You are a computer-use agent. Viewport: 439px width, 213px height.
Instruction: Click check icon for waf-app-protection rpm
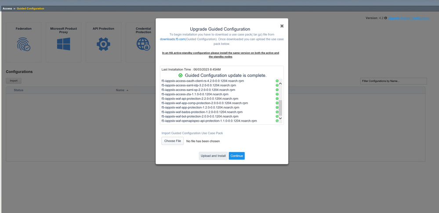point(277,108)
